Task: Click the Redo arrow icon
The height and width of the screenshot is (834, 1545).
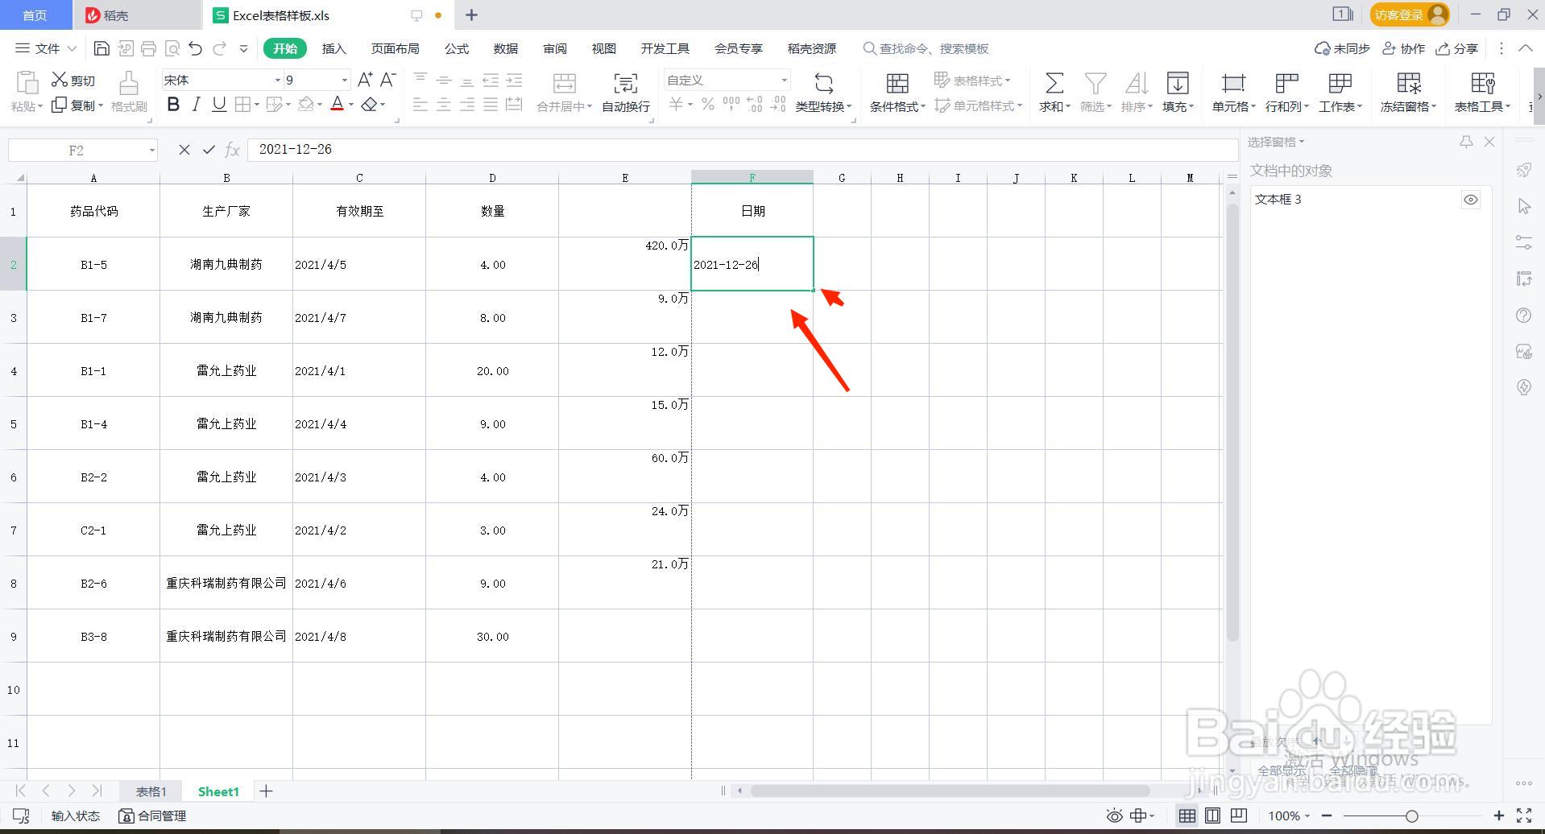Action: (x=219, y=49)
